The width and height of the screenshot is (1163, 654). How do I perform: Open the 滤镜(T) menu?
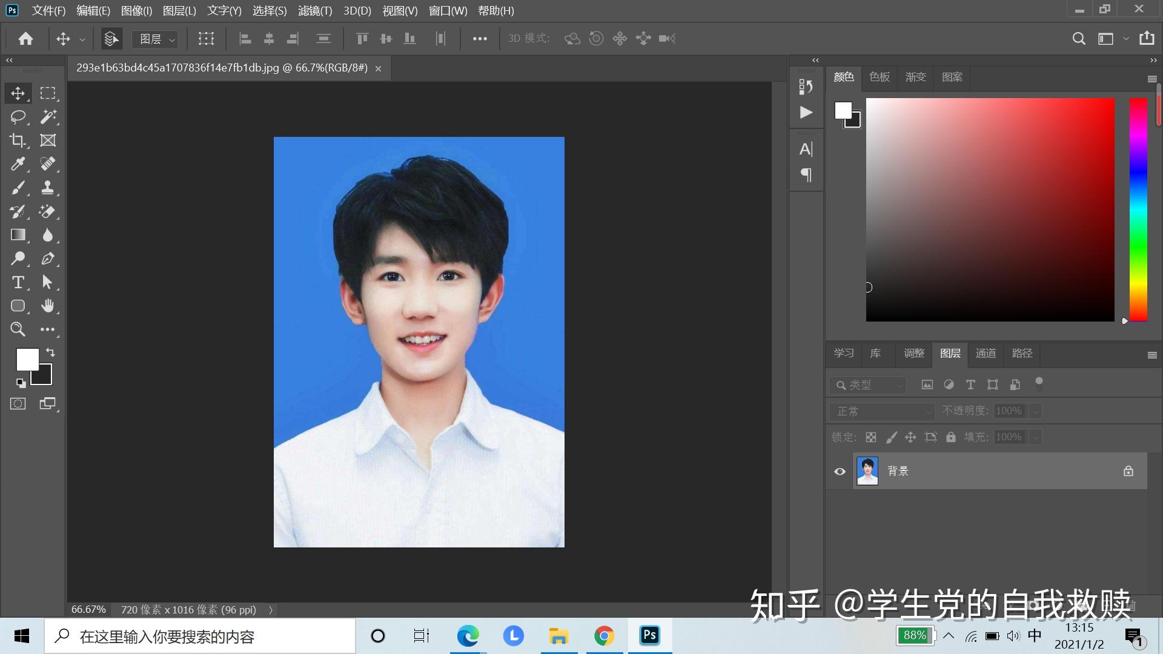(315, 10)
